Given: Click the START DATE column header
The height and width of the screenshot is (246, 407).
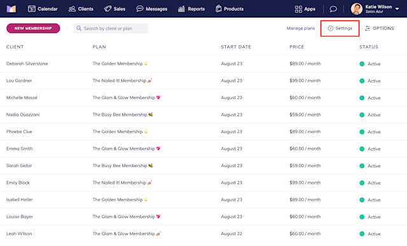Looking at the screenshot, I should tap(236, 47).
